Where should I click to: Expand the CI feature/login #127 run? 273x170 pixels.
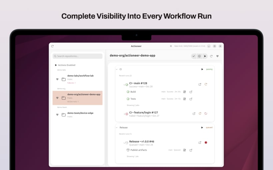pos(124,114)
